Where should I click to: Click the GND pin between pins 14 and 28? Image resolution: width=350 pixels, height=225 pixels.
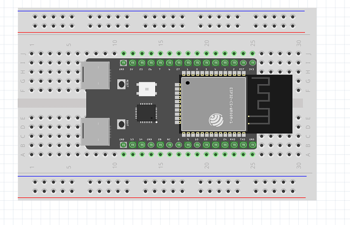pos(151,145)
